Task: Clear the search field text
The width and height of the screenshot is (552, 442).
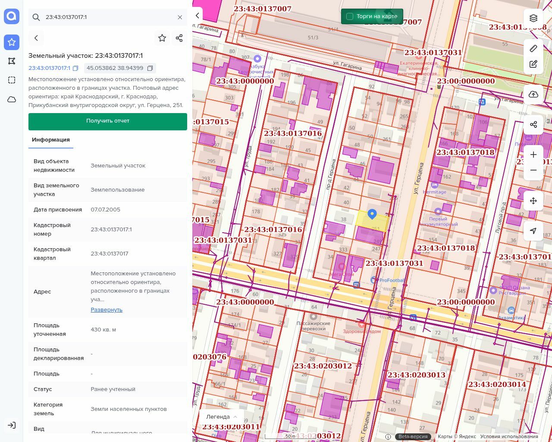Action: pyautogui.click(x=180, y=17)
